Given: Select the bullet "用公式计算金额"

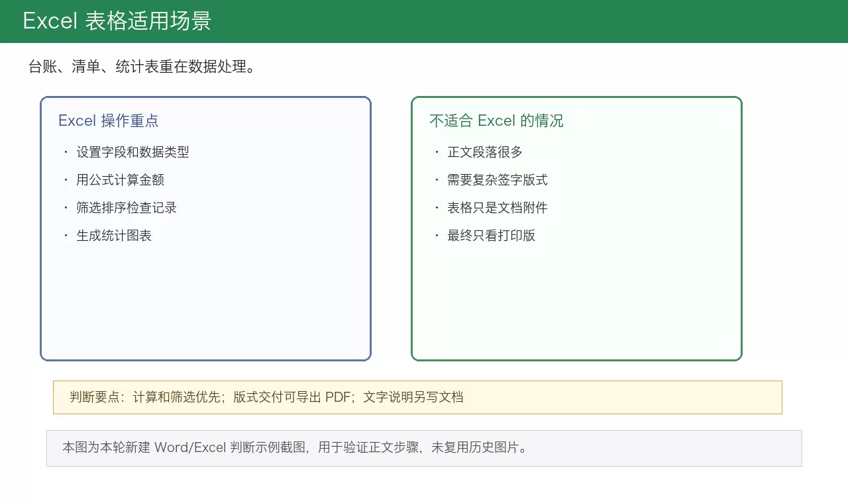Looking at the screenshot, I should (x=120, y=180).
